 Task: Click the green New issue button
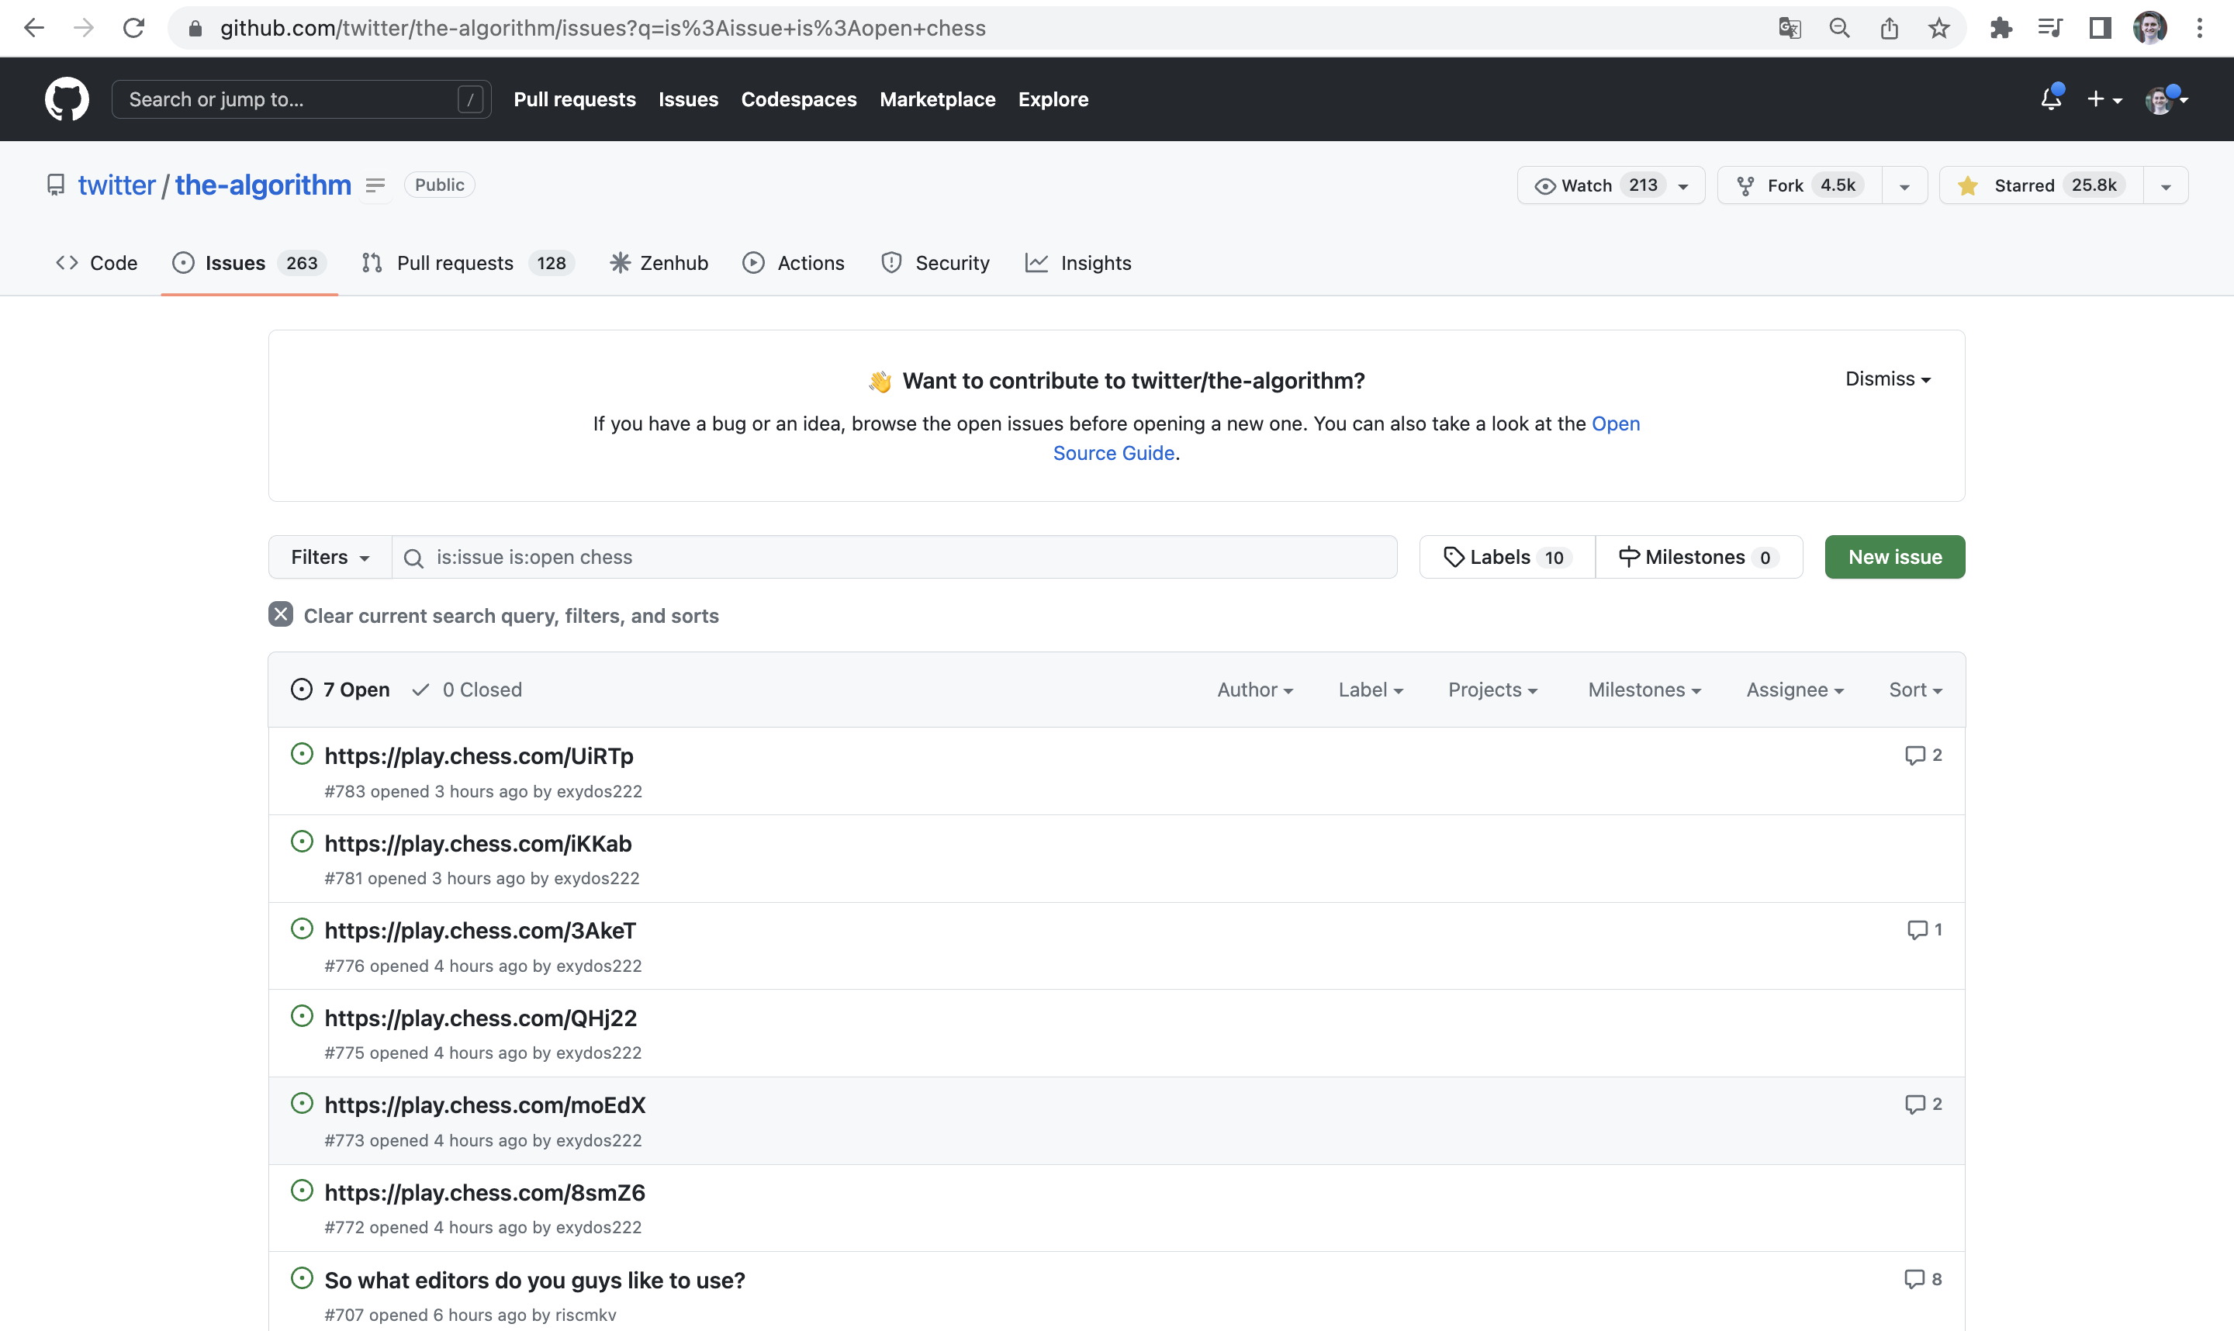pos(1894,557)
